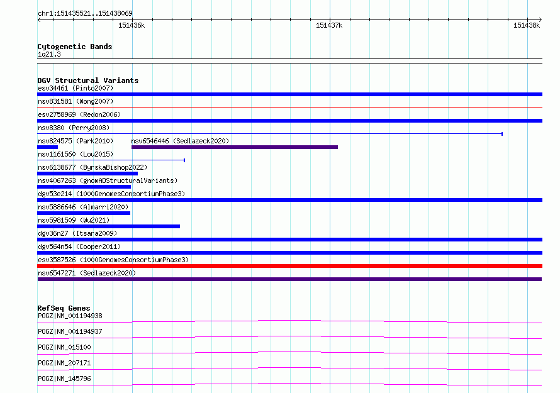The width and height of the screenshot is (560, 393).
Task: Select the thin red nsv831581 line
Action: (x=289, y=107)
